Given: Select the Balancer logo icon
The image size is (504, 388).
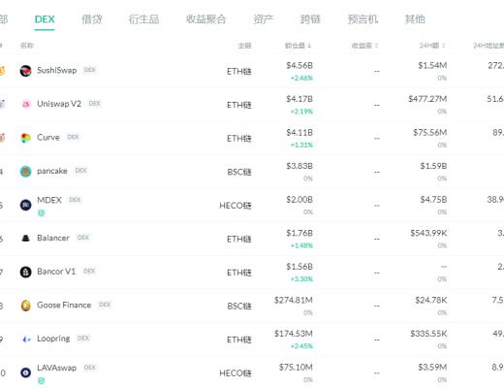Looking at the screenshot, I should coord(25,239).
